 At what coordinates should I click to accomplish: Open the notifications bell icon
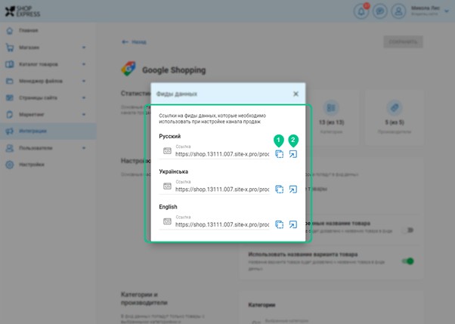tap(361, 11)
